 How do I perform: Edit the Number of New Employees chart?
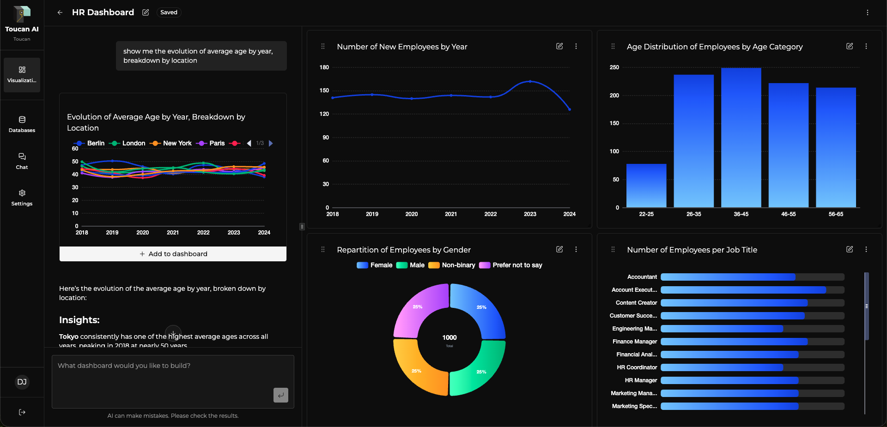[559, 46]
